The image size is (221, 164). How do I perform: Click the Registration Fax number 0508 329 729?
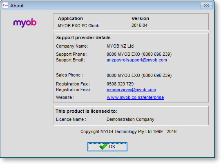(x=120, y=84)
